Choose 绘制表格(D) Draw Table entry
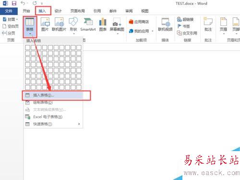The height and width of the screenshot is (180, 240). pyautogui.click(x=53, y=103)
